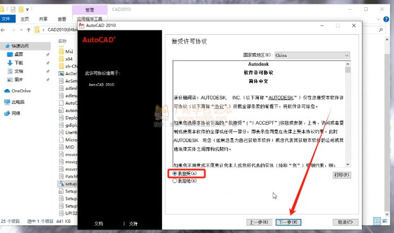Select the x64 folder icon
Viewport: 394px width, 233px height.
tap(61, 59)
